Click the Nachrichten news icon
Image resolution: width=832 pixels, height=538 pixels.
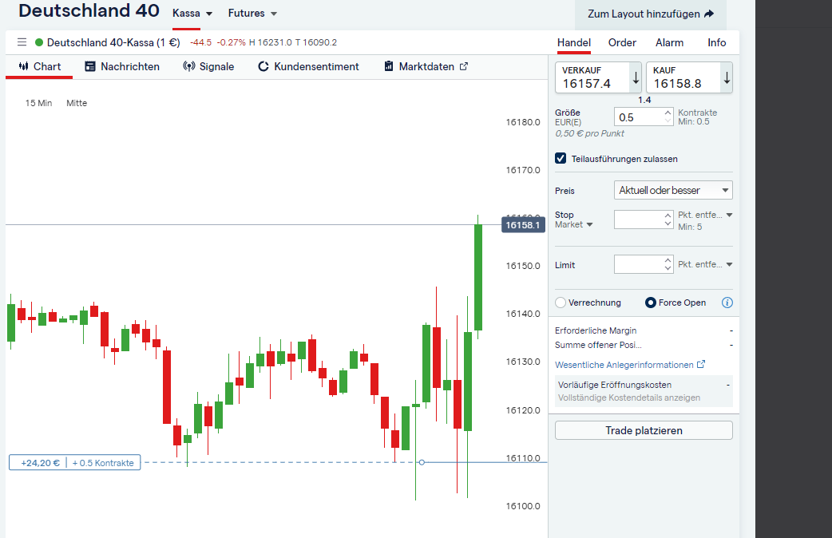(x=90, y=66)
